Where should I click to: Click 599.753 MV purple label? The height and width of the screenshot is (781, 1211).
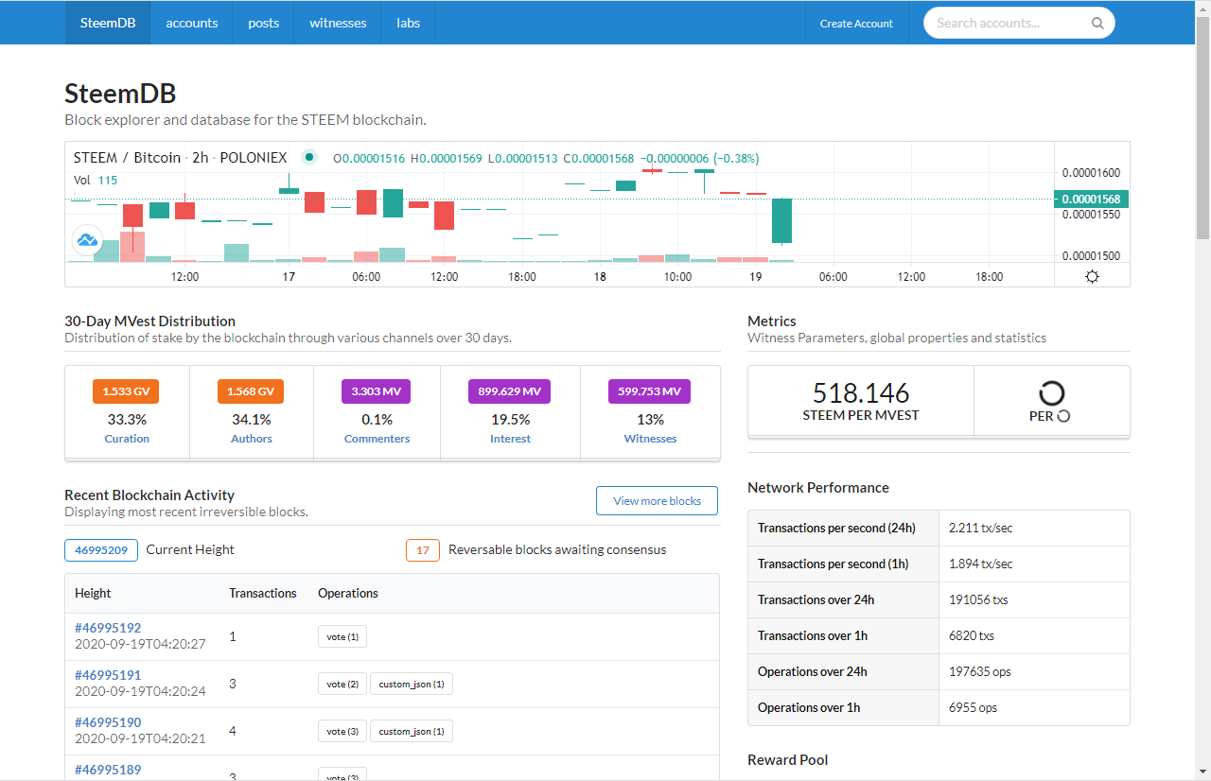(x=649, y=391)
